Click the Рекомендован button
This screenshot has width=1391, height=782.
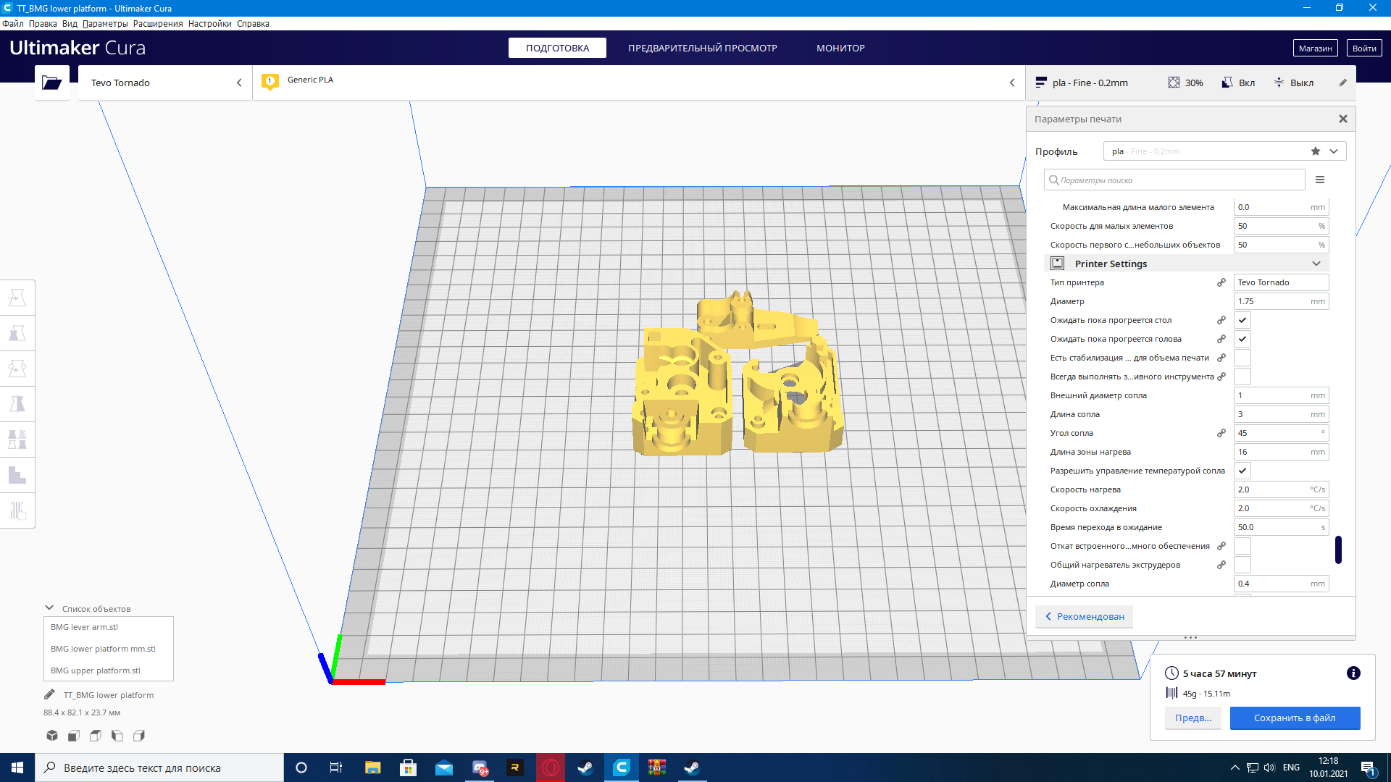[x=1085, y=616]
